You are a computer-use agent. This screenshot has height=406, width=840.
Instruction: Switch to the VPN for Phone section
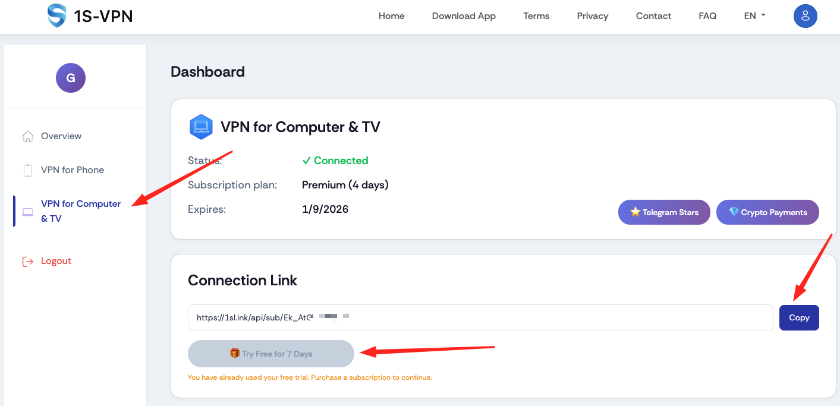point(73,169)
